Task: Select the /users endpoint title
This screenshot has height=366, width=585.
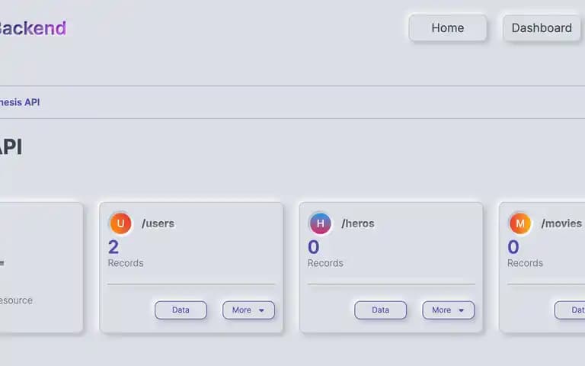Action: [x=158, y=223]
